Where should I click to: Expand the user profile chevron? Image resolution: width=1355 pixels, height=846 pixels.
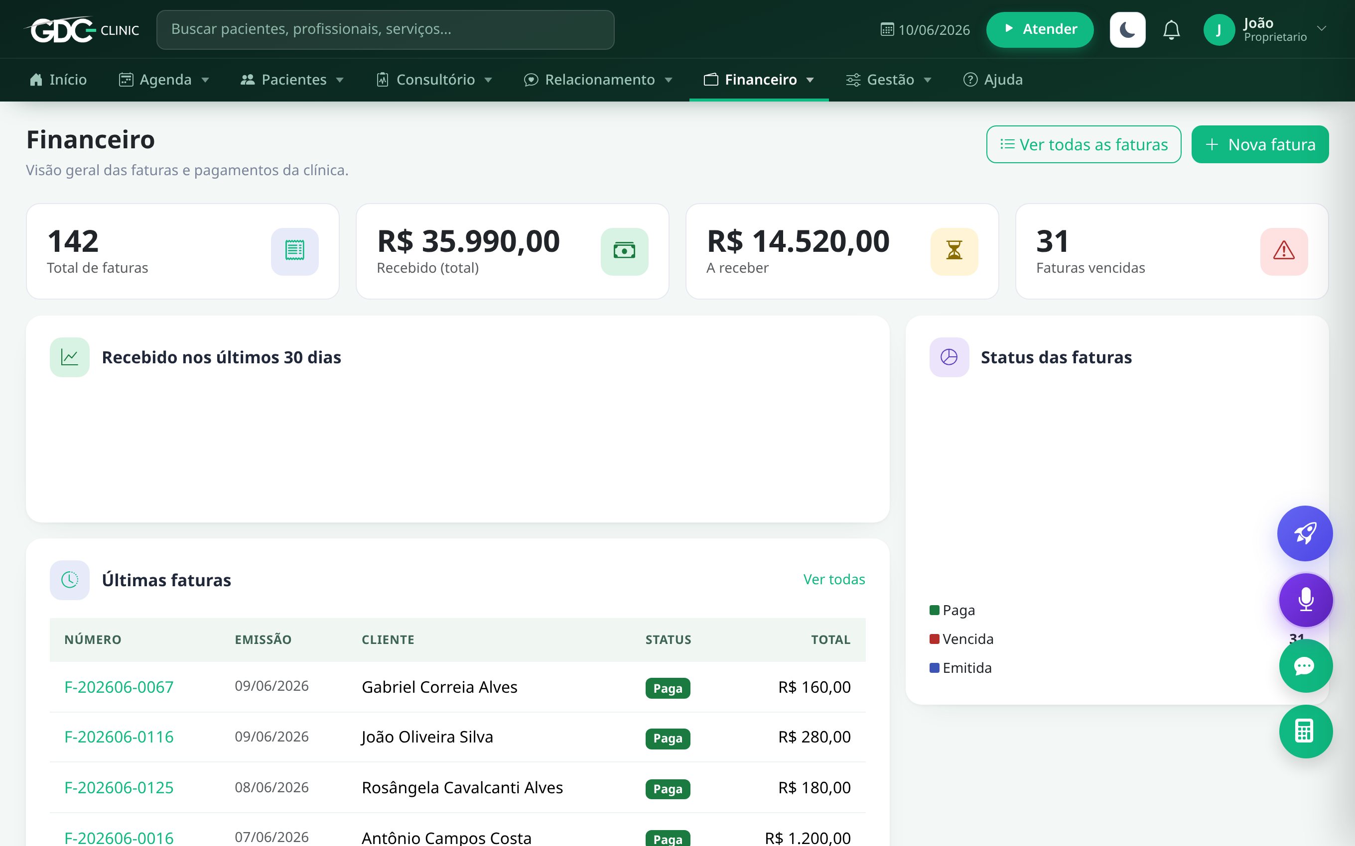(1322, 28)
